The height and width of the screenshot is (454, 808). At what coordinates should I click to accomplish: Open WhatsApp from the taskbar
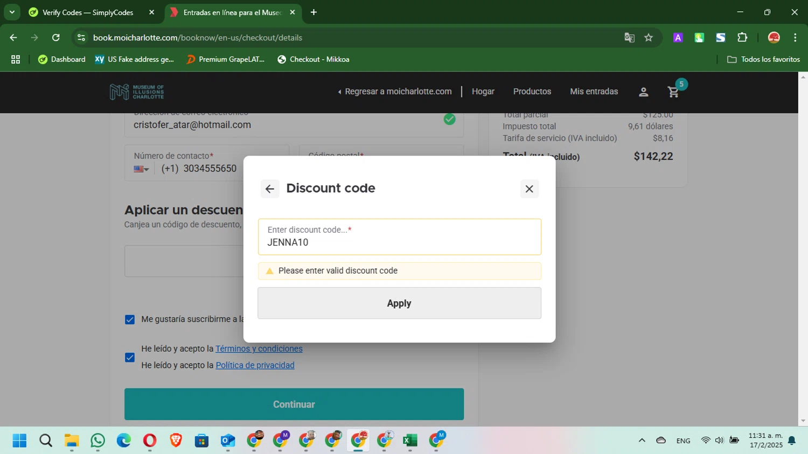pyautogui.click(x=97, y=441)
